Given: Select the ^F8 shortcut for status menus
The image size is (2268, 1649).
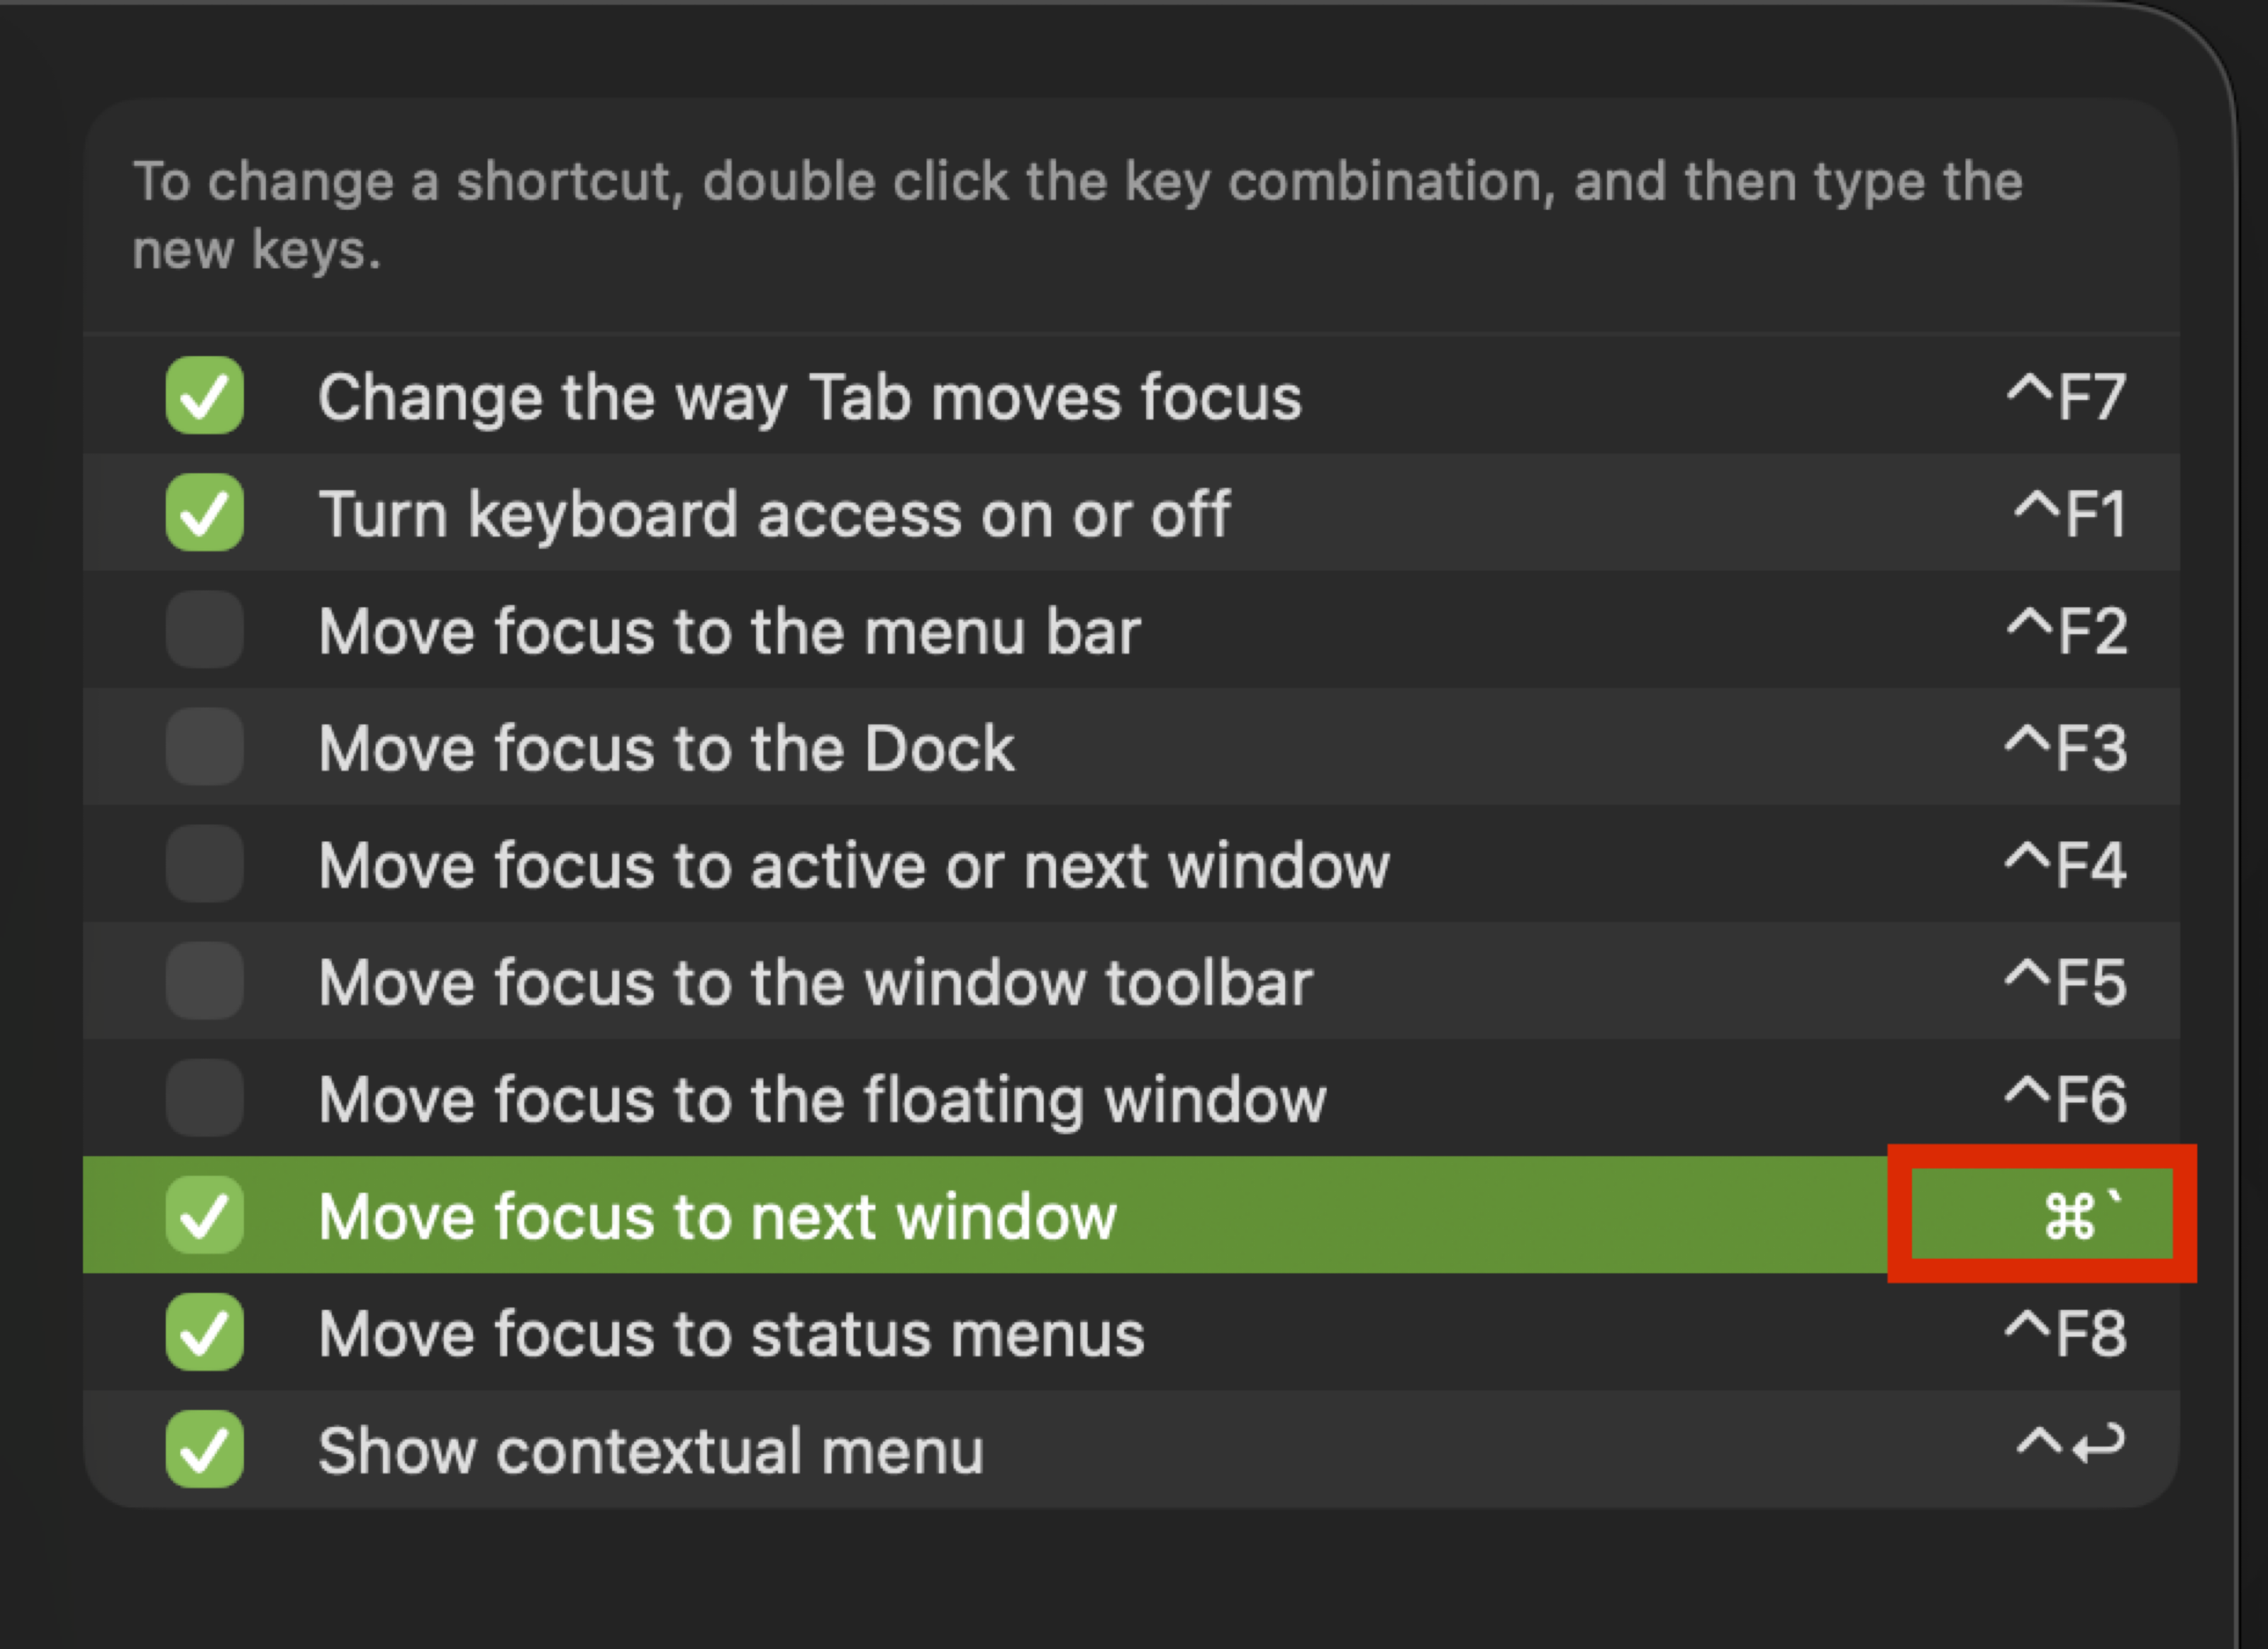Looking at the screenshot, I should click(x=2066, y=1333).
